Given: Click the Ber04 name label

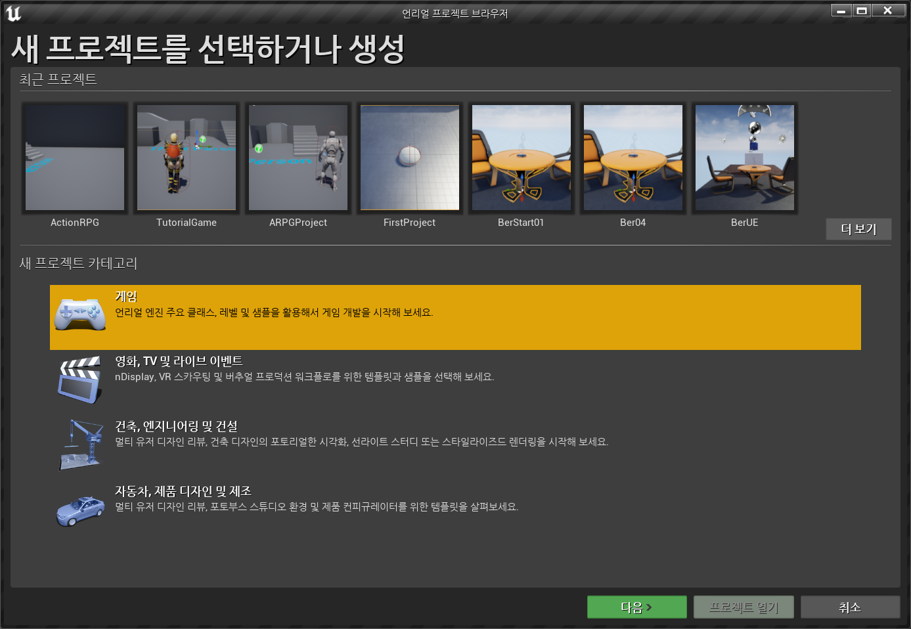Looking at the screenshot, I should coord(633,223).
